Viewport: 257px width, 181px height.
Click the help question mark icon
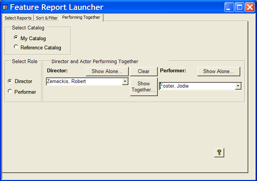(x=219, y=152)
